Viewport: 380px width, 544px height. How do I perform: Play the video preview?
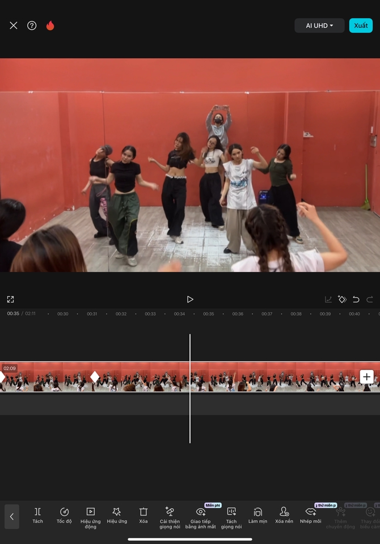(190, 299)
